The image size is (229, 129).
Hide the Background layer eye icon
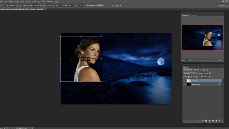click(x=184, y=84)
